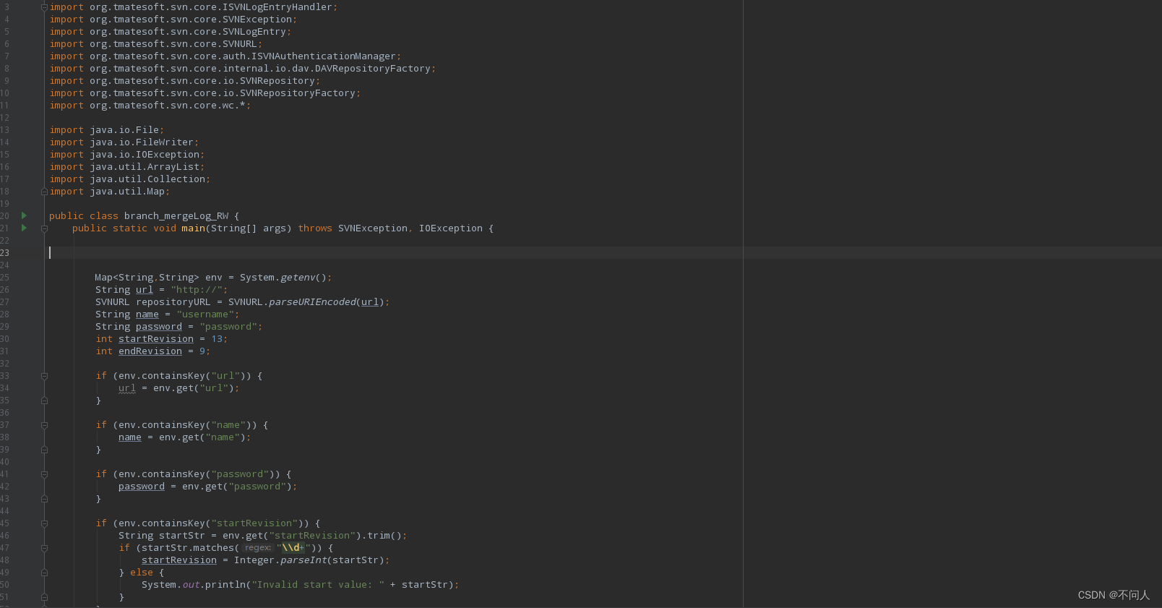
Task: Click the underlined url in url = env.get("url")
Action: [127, 388]
